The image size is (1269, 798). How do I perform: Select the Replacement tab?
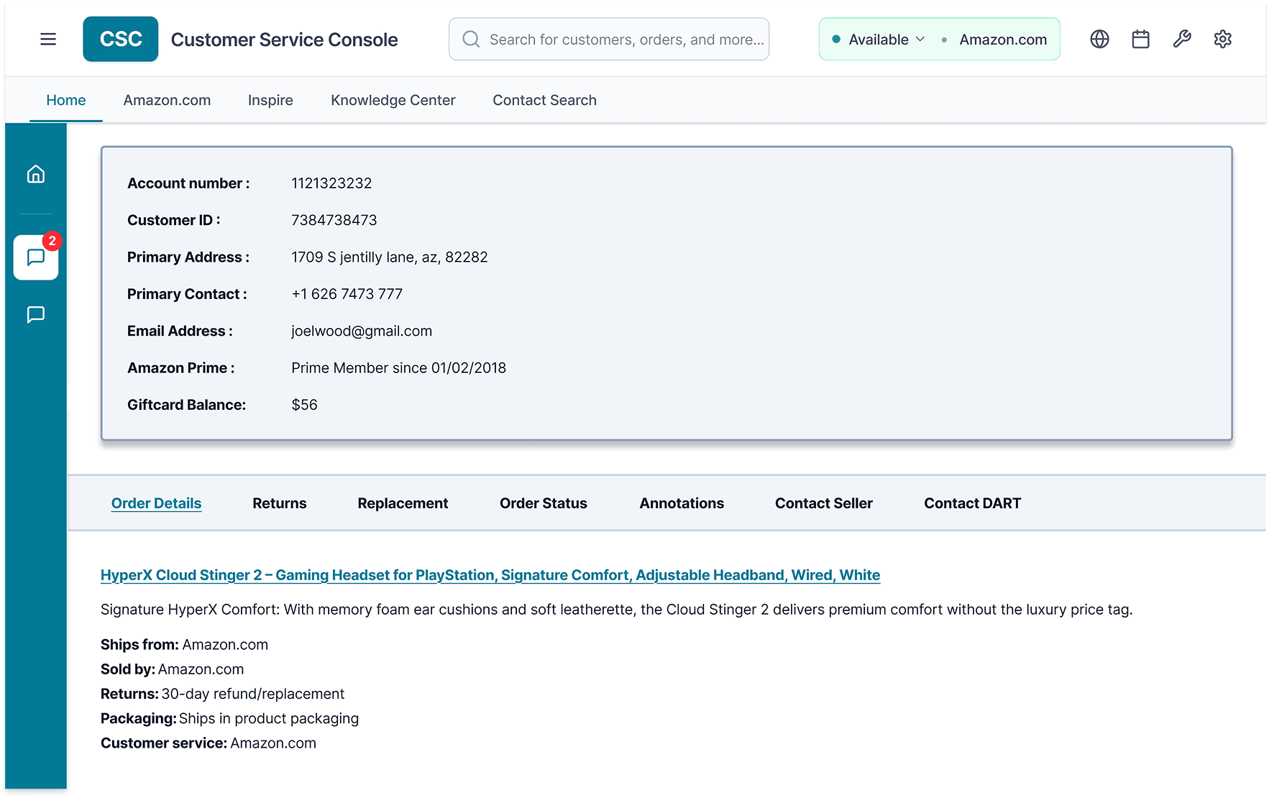click(x=403, y=503)
